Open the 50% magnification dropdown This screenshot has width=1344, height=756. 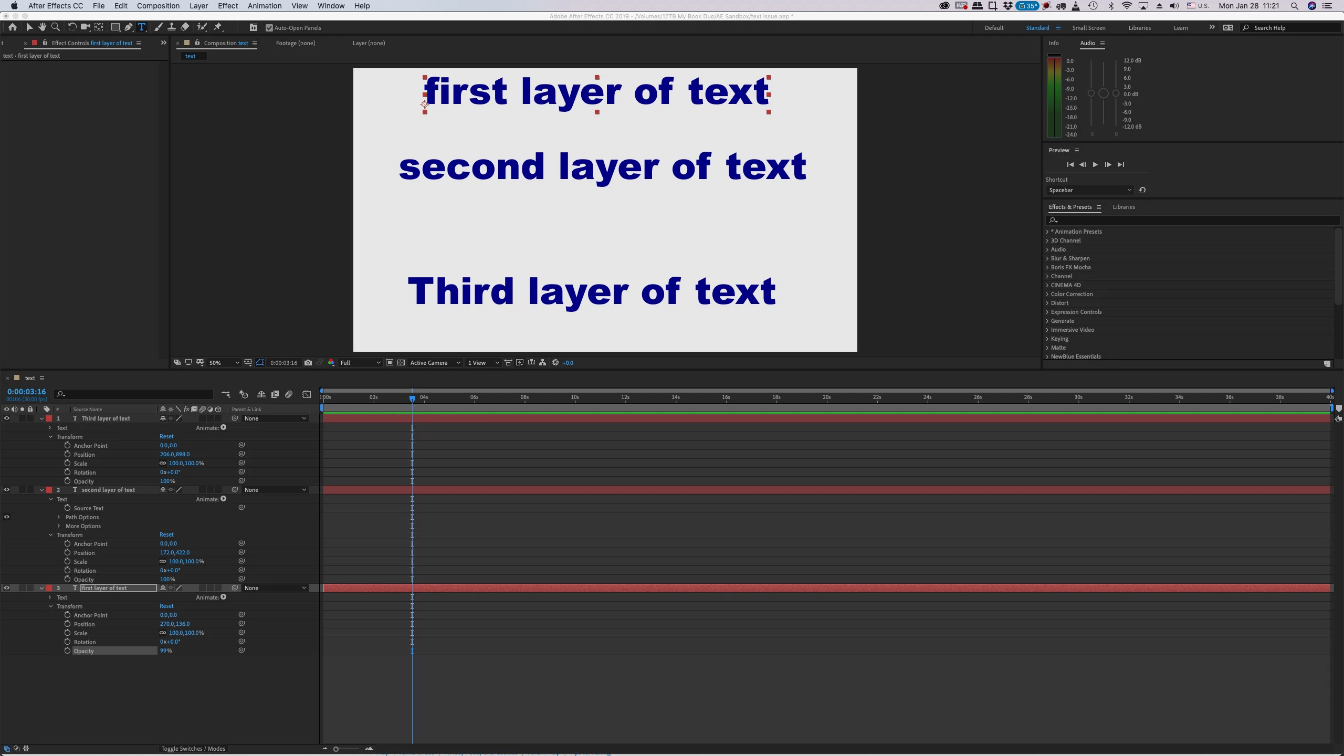pyautogui.click(x=224, y=363)
